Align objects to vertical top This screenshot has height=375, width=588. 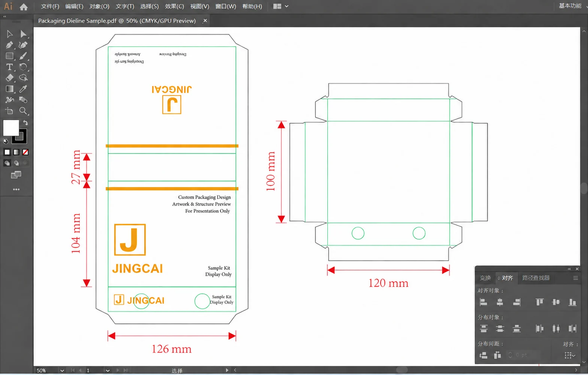coord(539,302)
